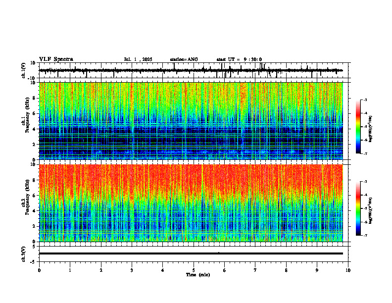Click time axis tick label '0'
392x303 pixels.
(39, 270)
